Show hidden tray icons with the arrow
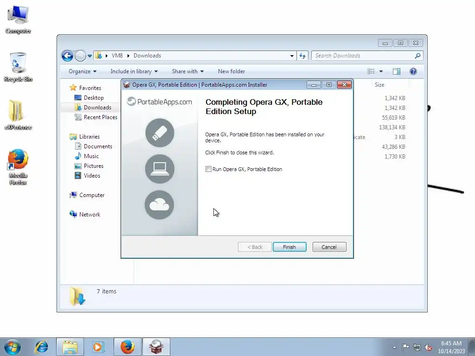The width and height of the screenshot is (475, 356). click(x=394, y=347)
